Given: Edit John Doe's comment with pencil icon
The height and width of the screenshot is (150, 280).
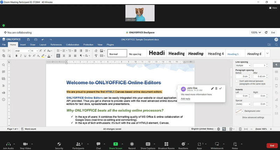Looking at the screenshot, I should 212,89.
